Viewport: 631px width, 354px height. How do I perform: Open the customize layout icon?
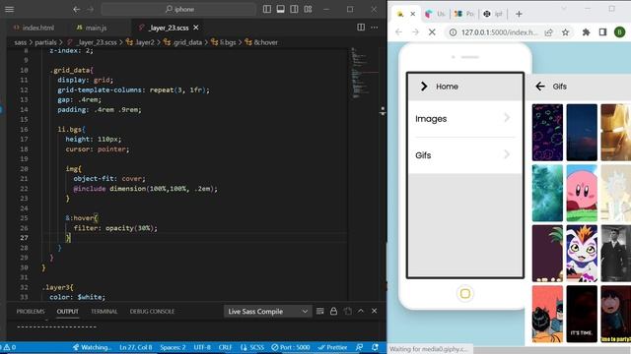pyautogui.click(x=308, y=9)
